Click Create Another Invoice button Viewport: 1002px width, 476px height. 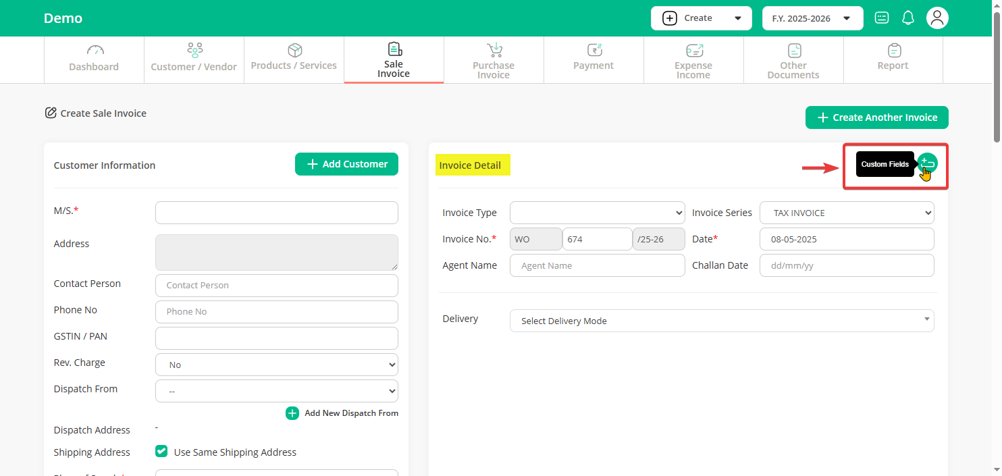[x=876, y=117]
